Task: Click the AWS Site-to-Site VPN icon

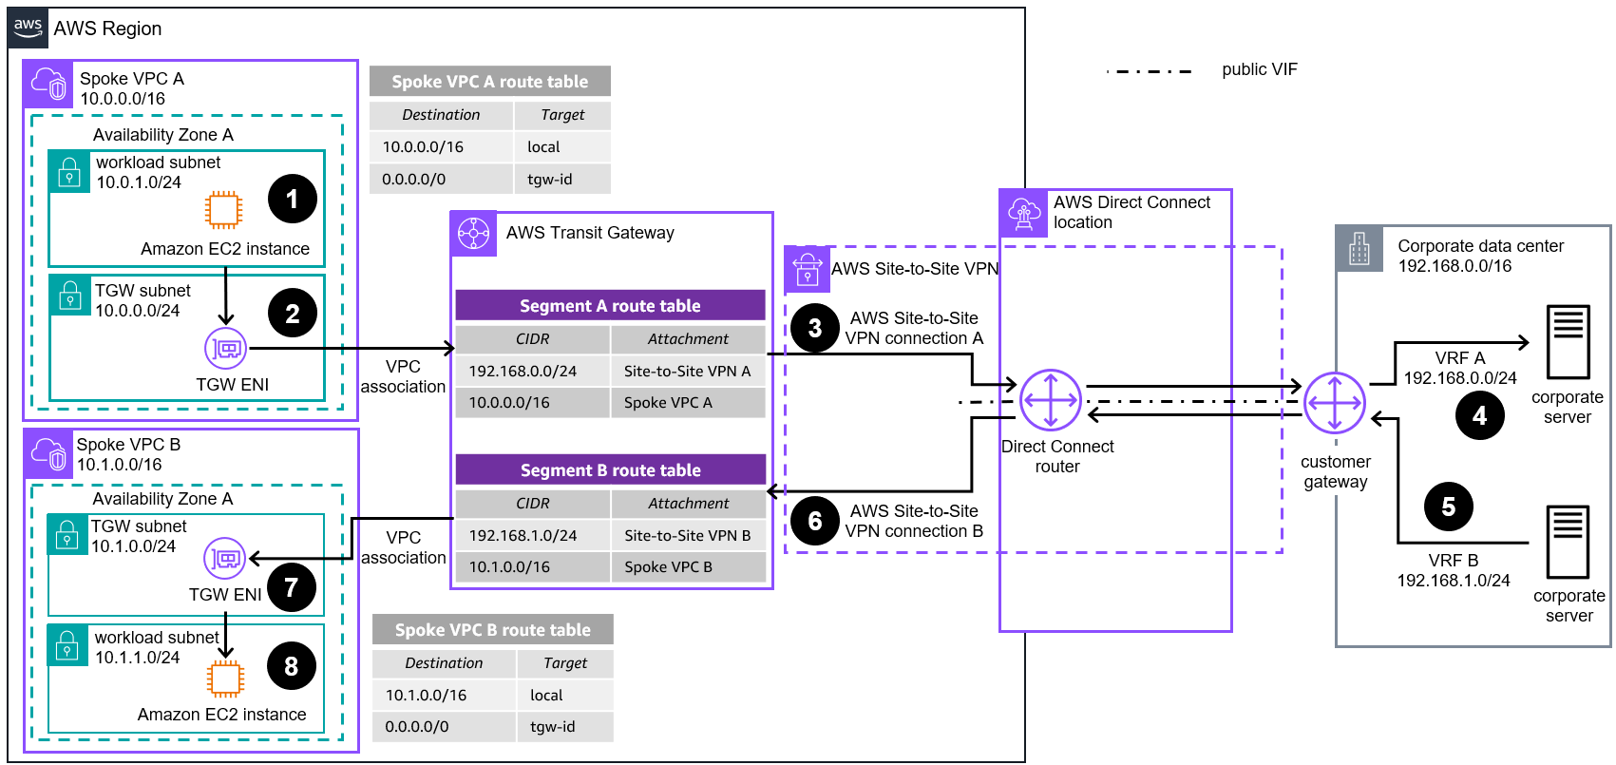Action: [808, 269]
